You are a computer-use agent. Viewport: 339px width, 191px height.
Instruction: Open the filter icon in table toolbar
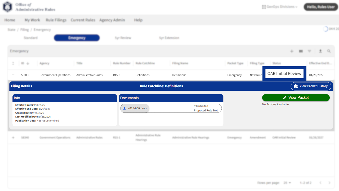pyautogui.click(x=309, y=51)
